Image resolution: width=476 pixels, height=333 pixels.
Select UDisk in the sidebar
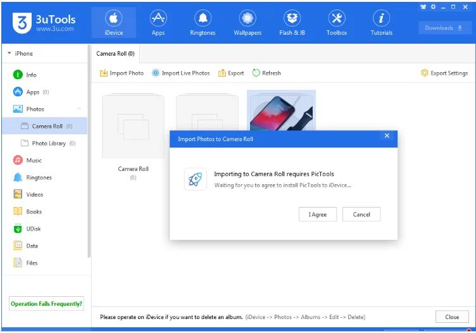(44, 229)
